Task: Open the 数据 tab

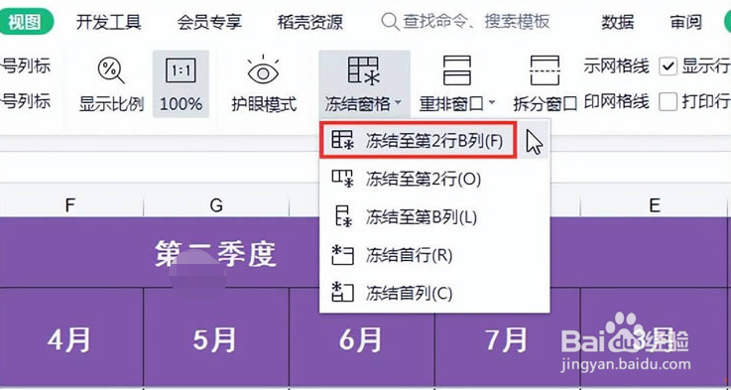Action: click(617, 22)
